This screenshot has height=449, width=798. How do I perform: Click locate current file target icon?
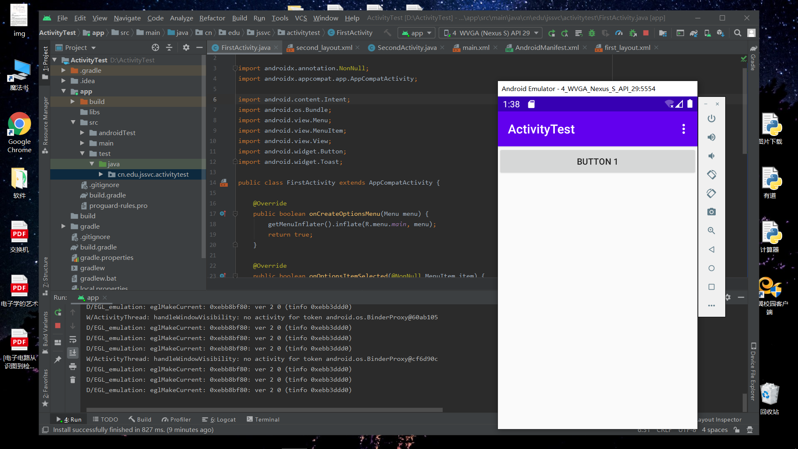155,47
